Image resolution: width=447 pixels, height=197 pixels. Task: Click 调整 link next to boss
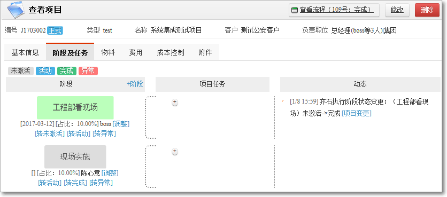121,124
